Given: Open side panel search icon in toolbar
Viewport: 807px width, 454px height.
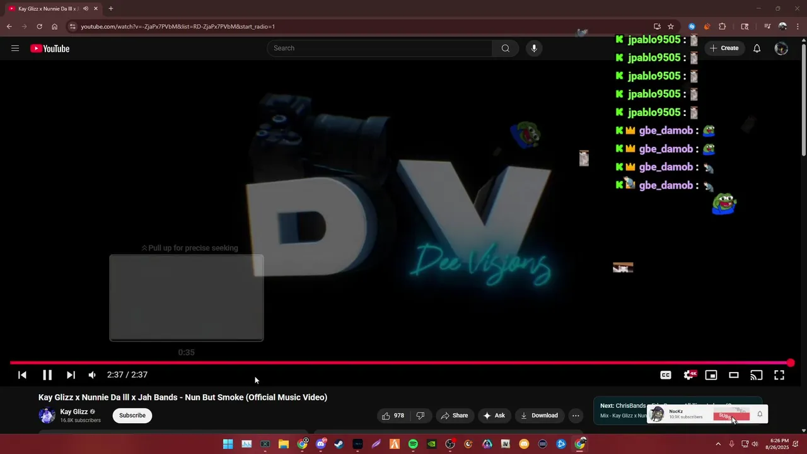Looking at the screenshot, I should pyautogui.click(x=745, y=26).
